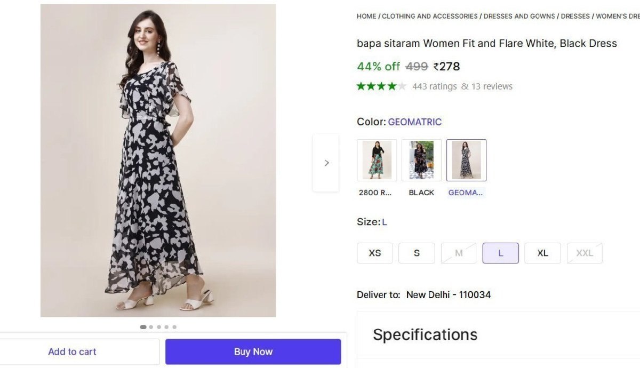Go to HOME breadcrumb
The image size is (640, 368).
pos(366,17)
